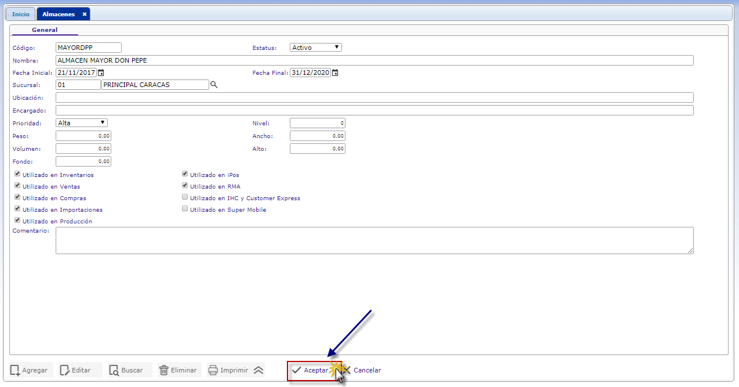This screenshot has height=387, width=739.
Task: Open the Prioridad dropdown
Action: [81, 123]
